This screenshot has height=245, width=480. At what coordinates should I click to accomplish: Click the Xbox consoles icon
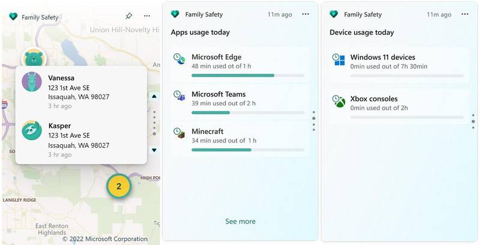pyautogui.click(x=338, y=101)
